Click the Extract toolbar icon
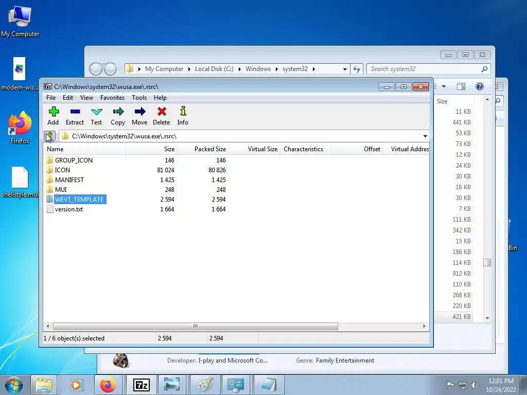The height and width of the screenshot is (395, 527). point(75,116)
